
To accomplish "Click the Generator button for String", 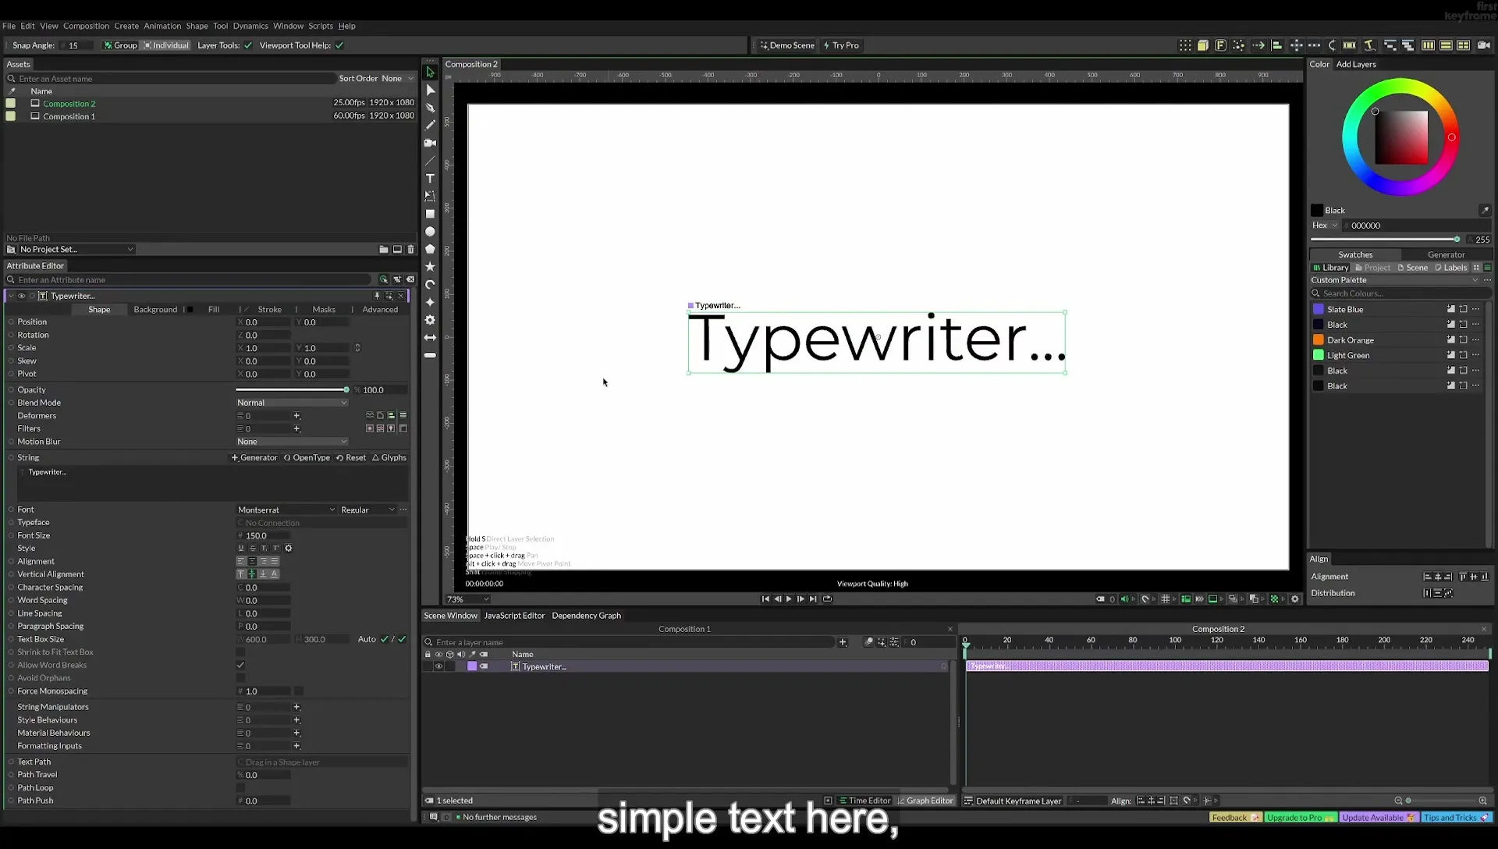I will (254, 458).
